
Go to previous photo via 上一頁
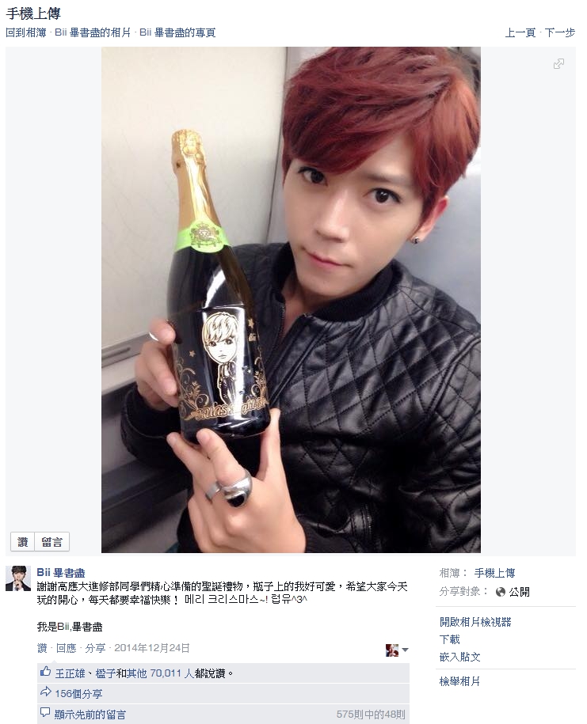point(520,32)
